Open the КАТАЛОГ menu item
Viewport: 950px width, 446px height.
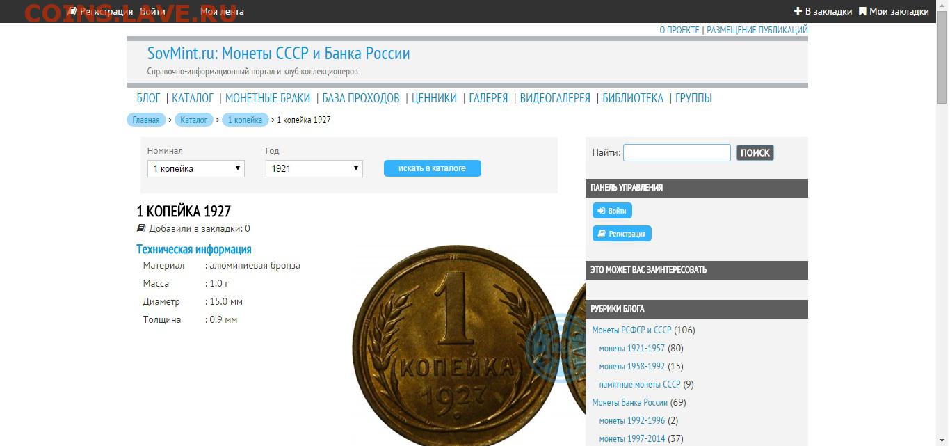click(x=193, y=98)
